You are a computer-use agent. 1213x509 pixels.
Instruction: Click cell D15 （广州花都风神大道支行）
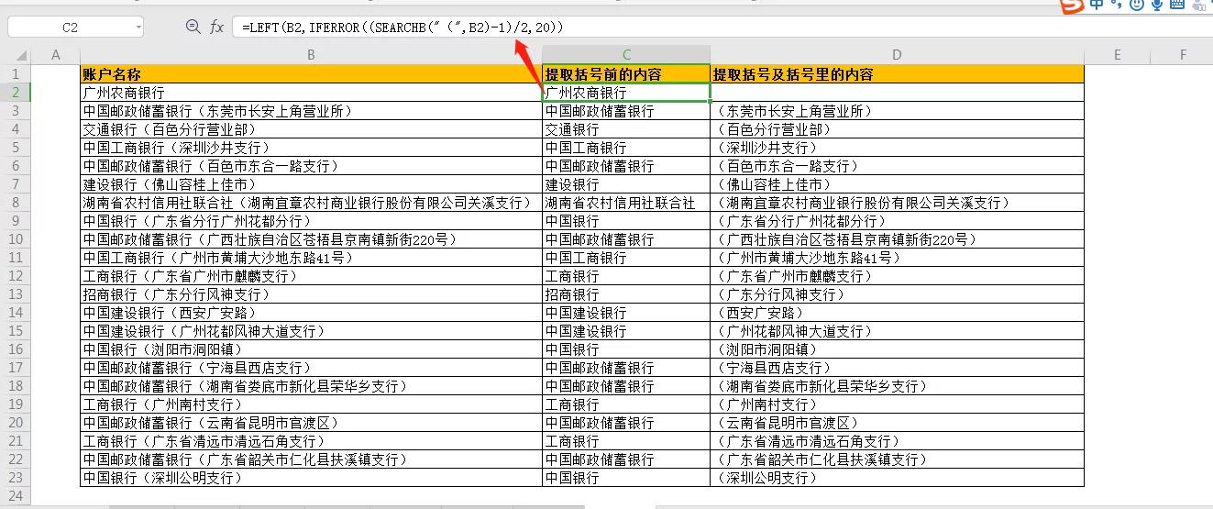pos(897,331)
